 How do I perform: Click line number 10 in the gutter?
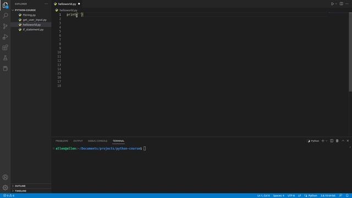(x=59, y=52)
